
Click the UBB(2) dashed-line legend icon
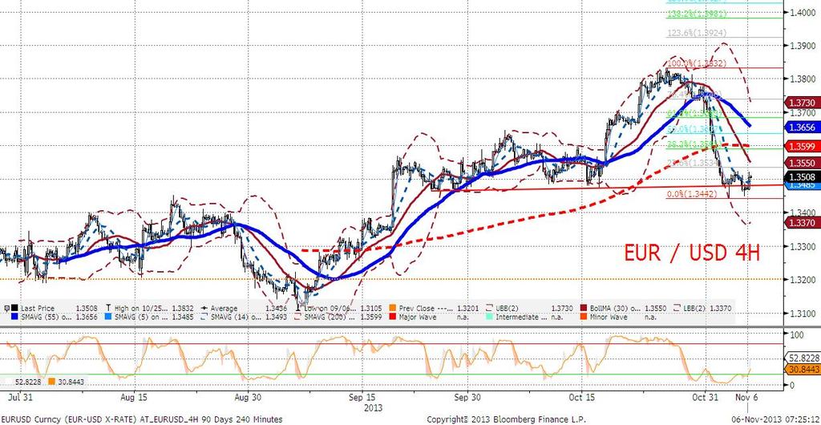(x=488, y=308)
